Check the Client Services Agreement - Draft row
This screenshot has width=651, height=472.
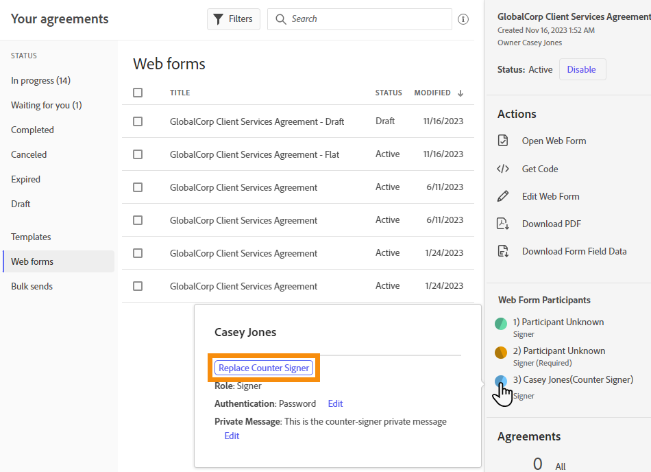[x=138, y=121]
